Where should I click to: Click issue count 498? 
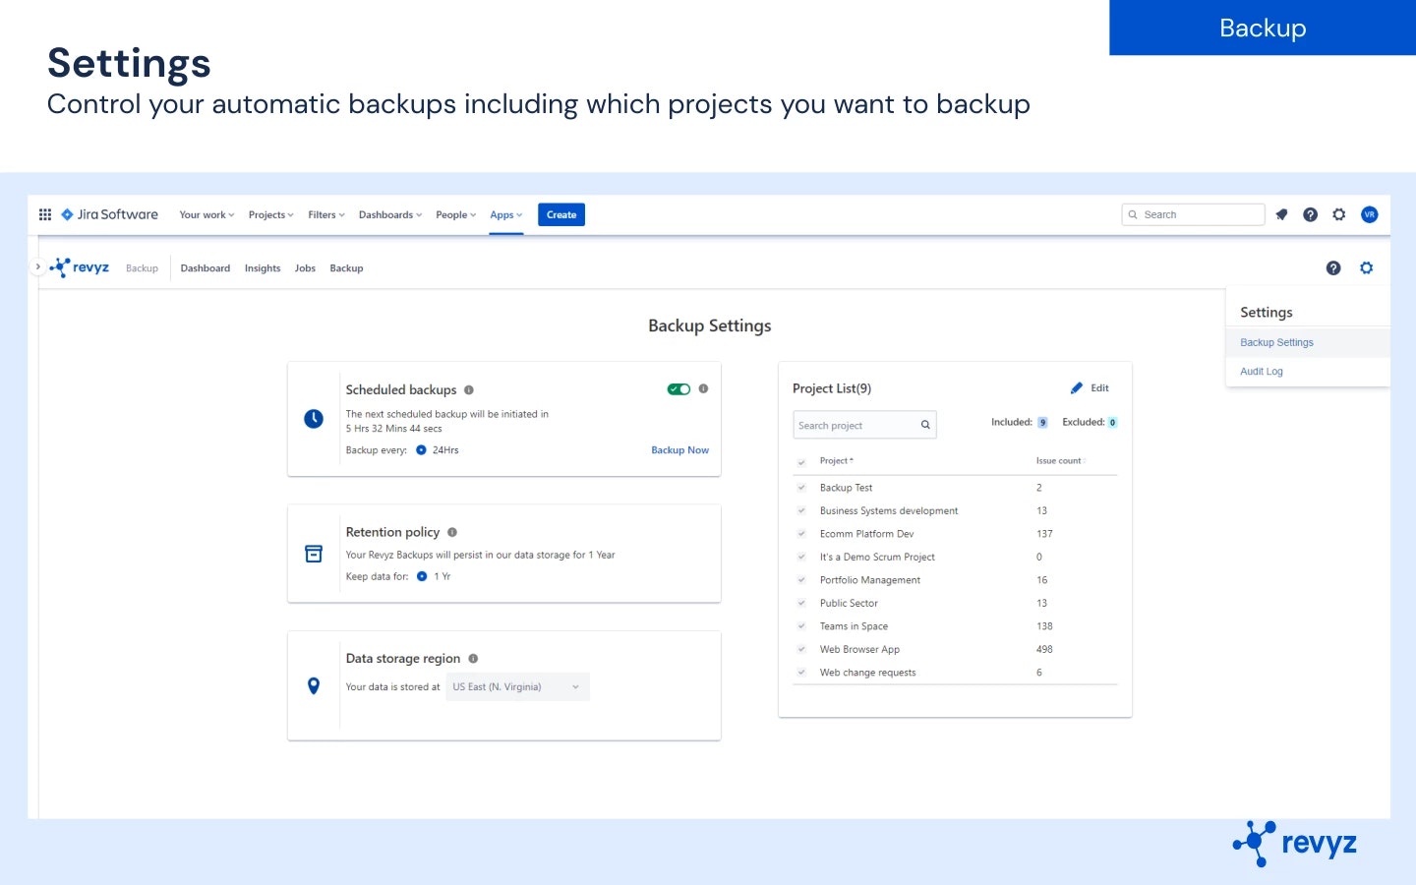tap(1044, 650)
